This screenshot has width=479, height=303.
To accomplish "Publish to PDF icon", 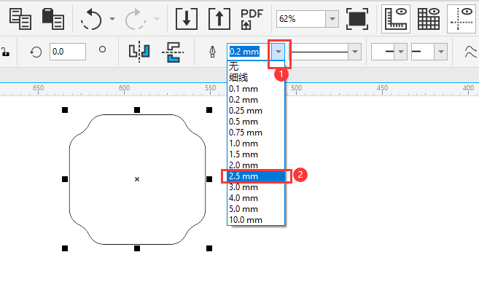I will point(252,19).
